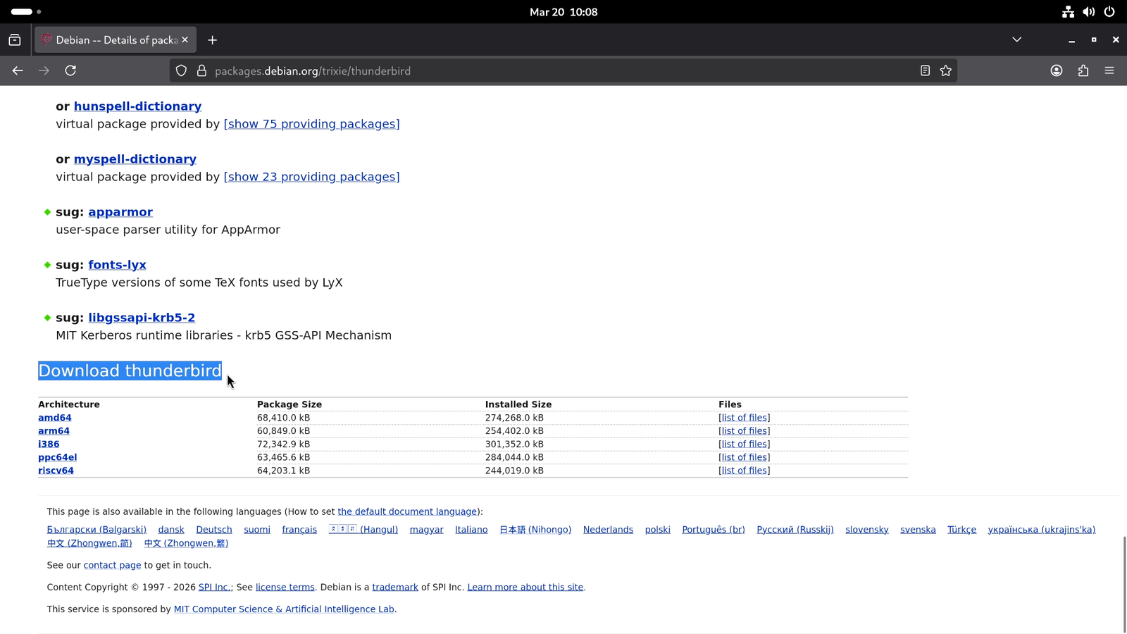This screenshot has width=1127, height=634.
Task: Download arm64 architecture package
Action: 54,431
